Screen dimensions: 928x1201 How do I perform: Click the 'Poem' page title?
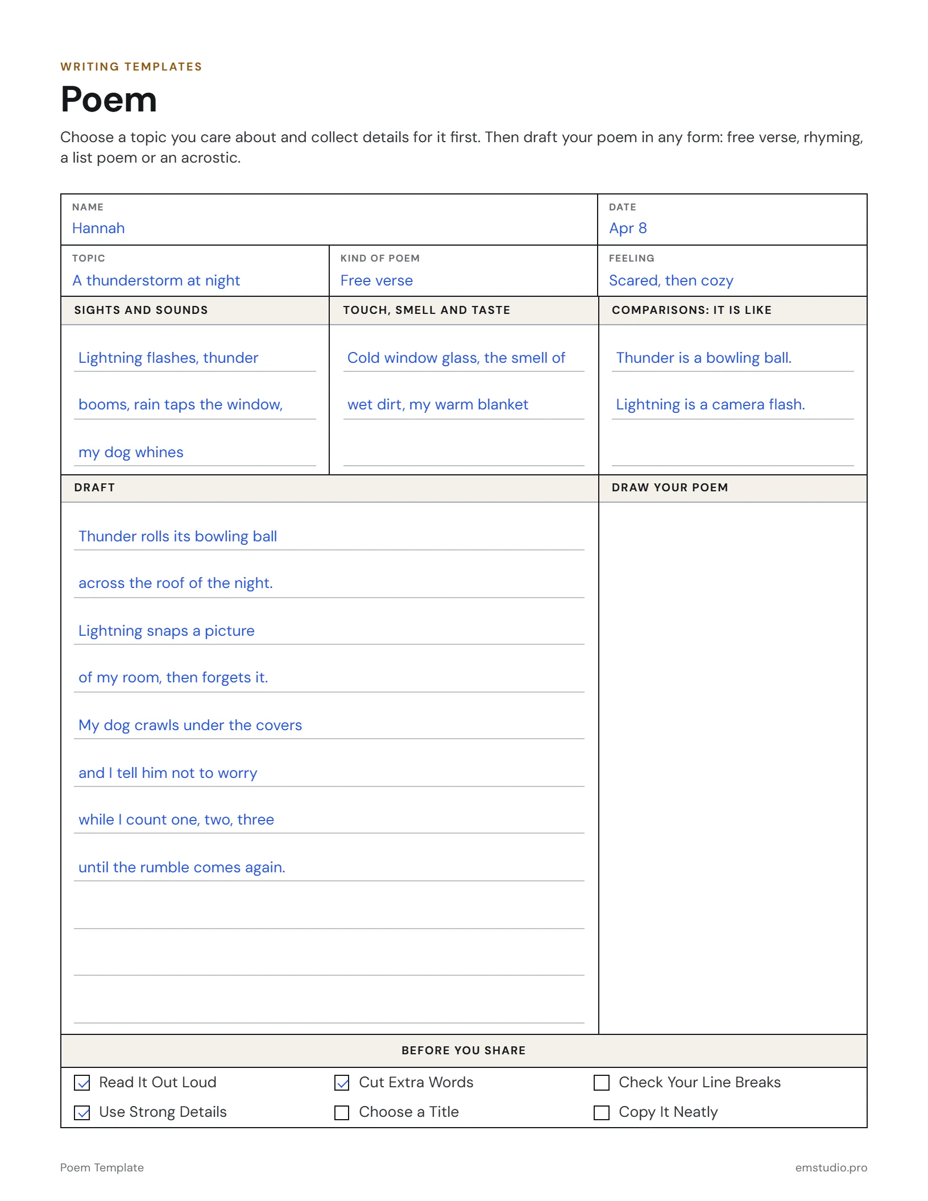point(109,100)
